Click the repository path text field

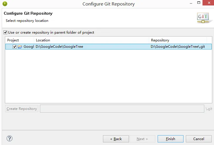coord(122,109)
